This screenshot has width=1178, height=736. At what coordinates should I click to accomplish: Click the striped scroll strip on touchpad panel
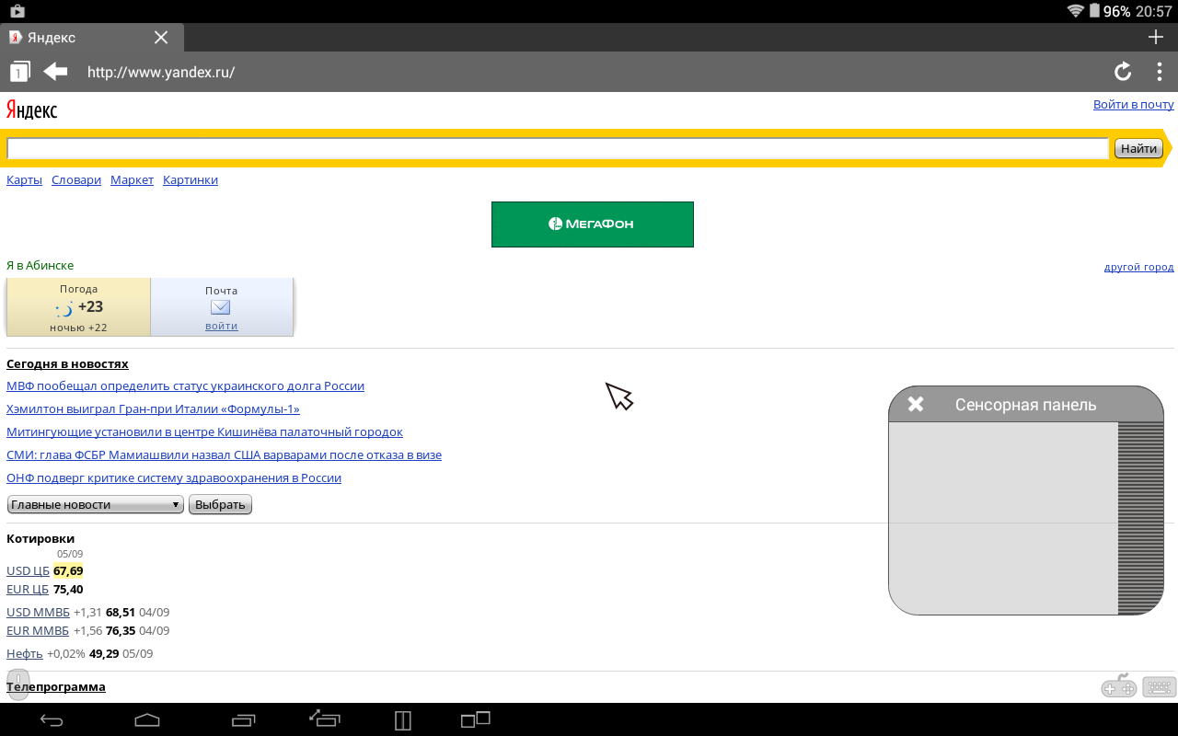point(1140,518)
